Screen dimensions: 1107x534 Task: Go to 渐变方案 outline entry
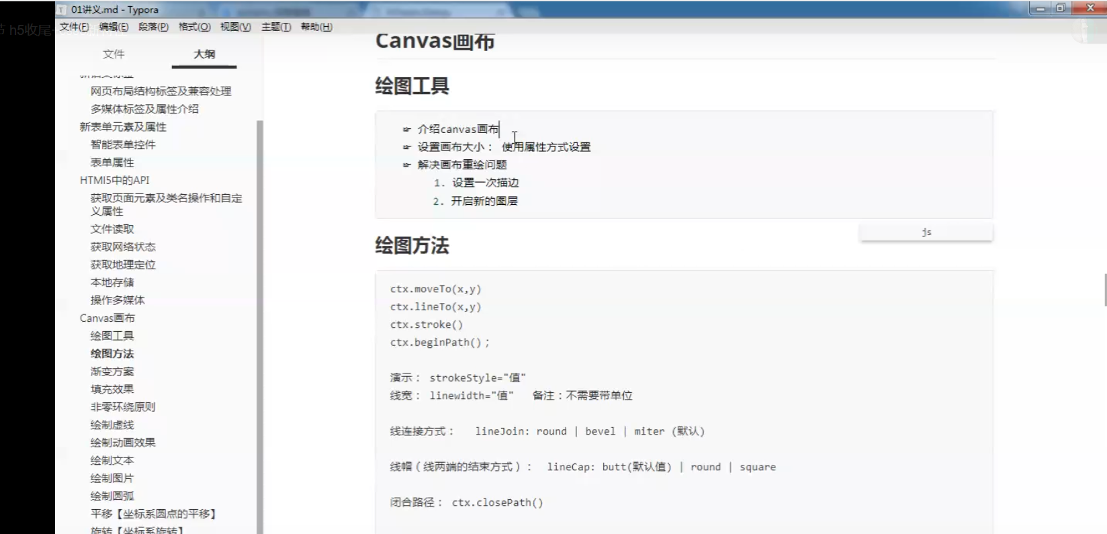pos(112,371)
